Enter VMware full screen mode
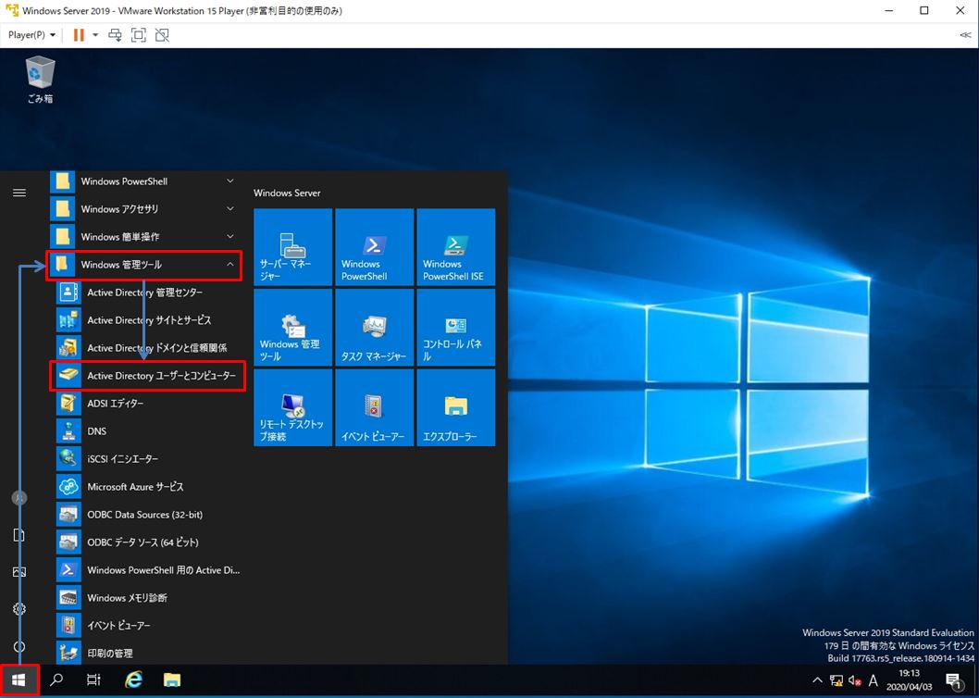The height and width of the screenshot is (698, 979). [x=139, y=35]
